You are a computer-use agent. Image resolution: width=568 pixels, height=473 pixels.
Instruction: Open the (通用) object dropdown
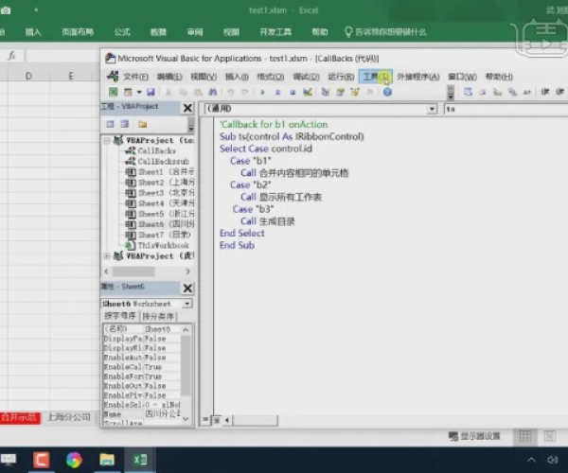[432, 109]
